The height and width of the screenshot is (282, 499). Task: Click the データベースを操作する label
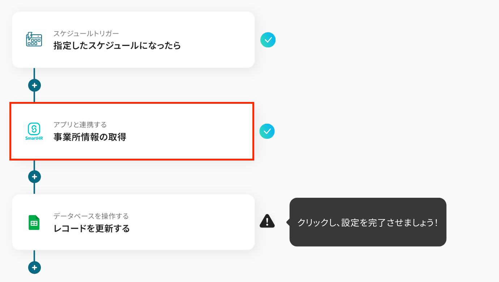tap(91, 216)
